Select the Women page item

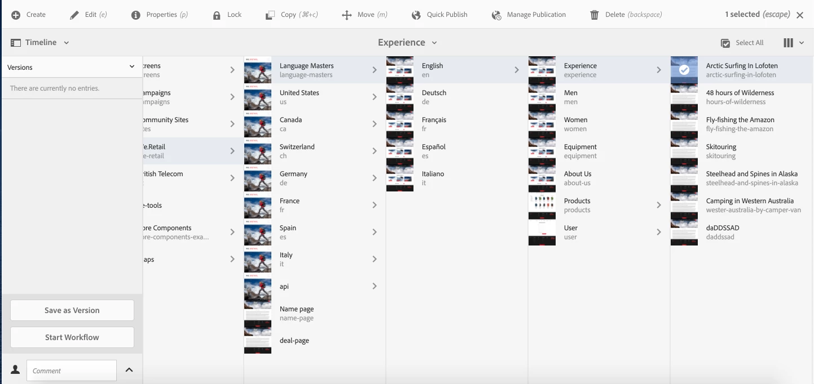599,124
